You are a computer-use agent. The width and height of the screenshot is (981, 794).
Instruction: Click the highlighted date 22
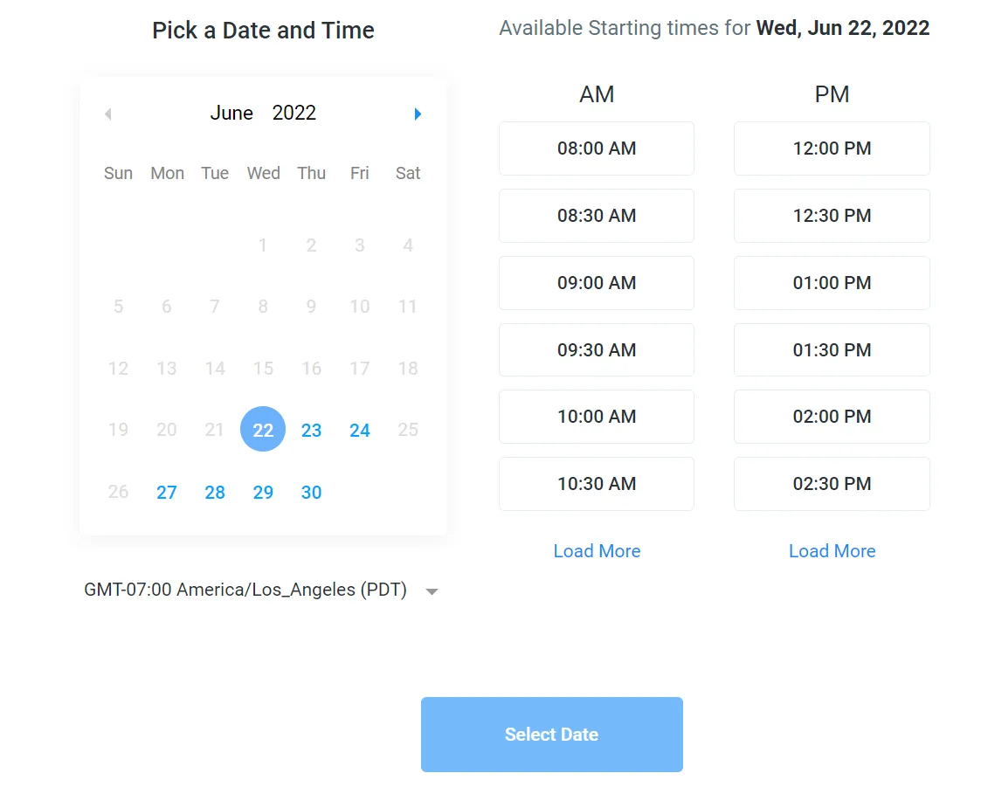tap(263, 430)
